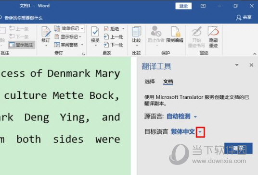Click 上一条 previous comment
Screen dimensions: 258x175
pyautogui.click(x=19, y=29)
